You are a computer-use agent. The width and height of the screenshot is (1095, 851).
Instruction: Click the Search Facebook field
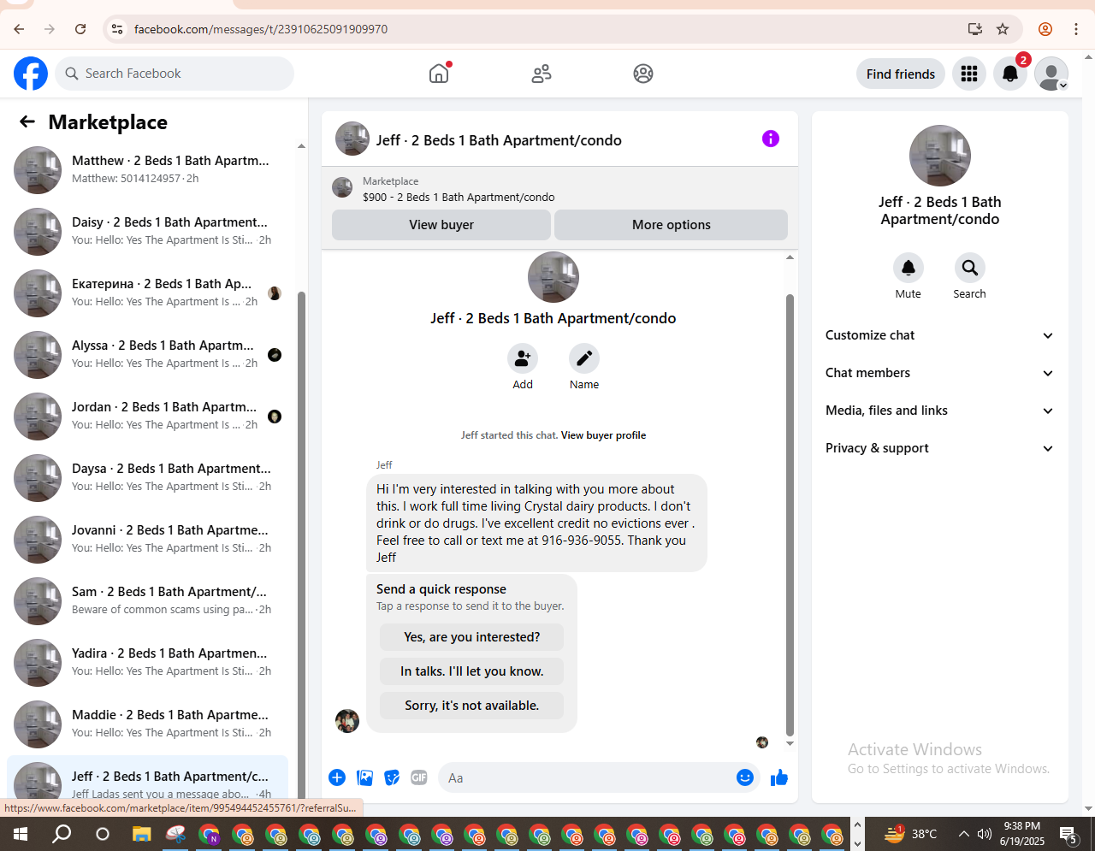click(x=175, y=74)
